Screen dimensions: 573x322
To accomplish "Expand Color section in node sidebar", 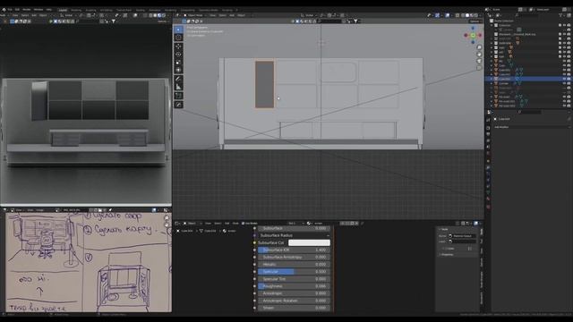I will [449, 249].
